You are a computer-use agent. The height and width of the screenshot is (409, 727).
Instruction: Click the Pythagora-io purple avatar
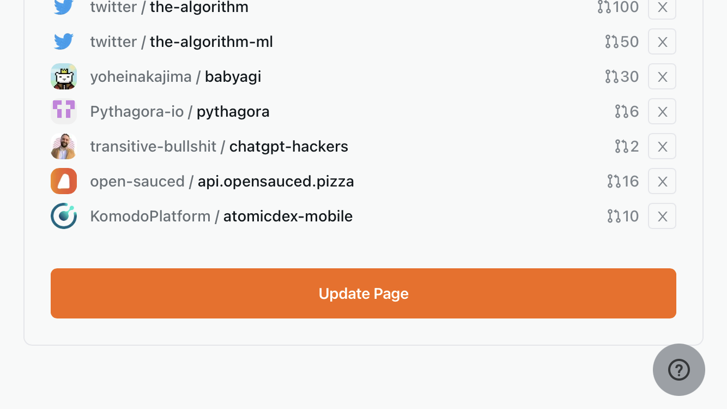click(63, 111)
